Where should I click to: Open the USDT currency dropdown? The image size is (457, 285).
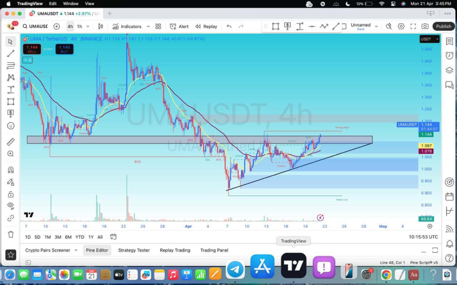pyautogui.click(x=430, y=39)
